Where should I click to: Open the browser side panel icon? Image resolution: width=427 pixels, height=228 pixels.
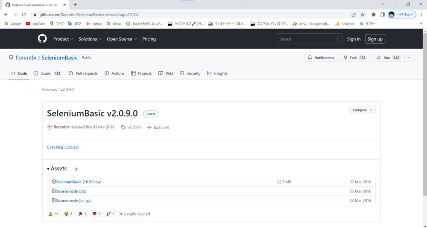(382, 15)
